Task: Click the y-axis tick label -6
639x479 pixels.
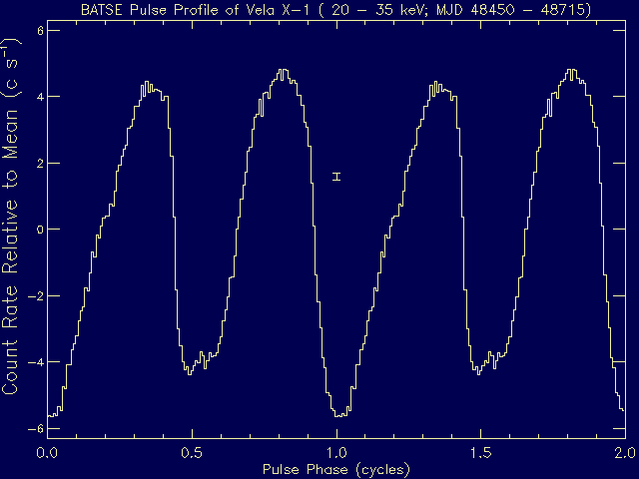Action: [35, 429]
